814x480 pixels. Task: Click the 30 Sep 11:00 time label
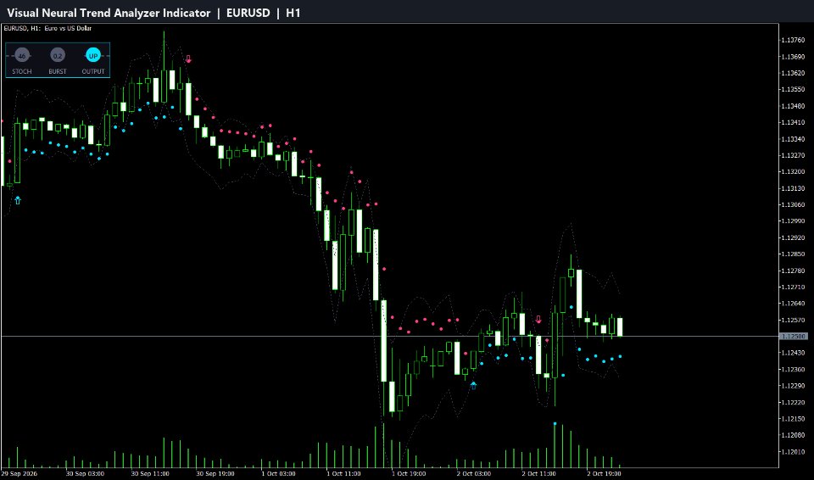[x=150, y=474]
